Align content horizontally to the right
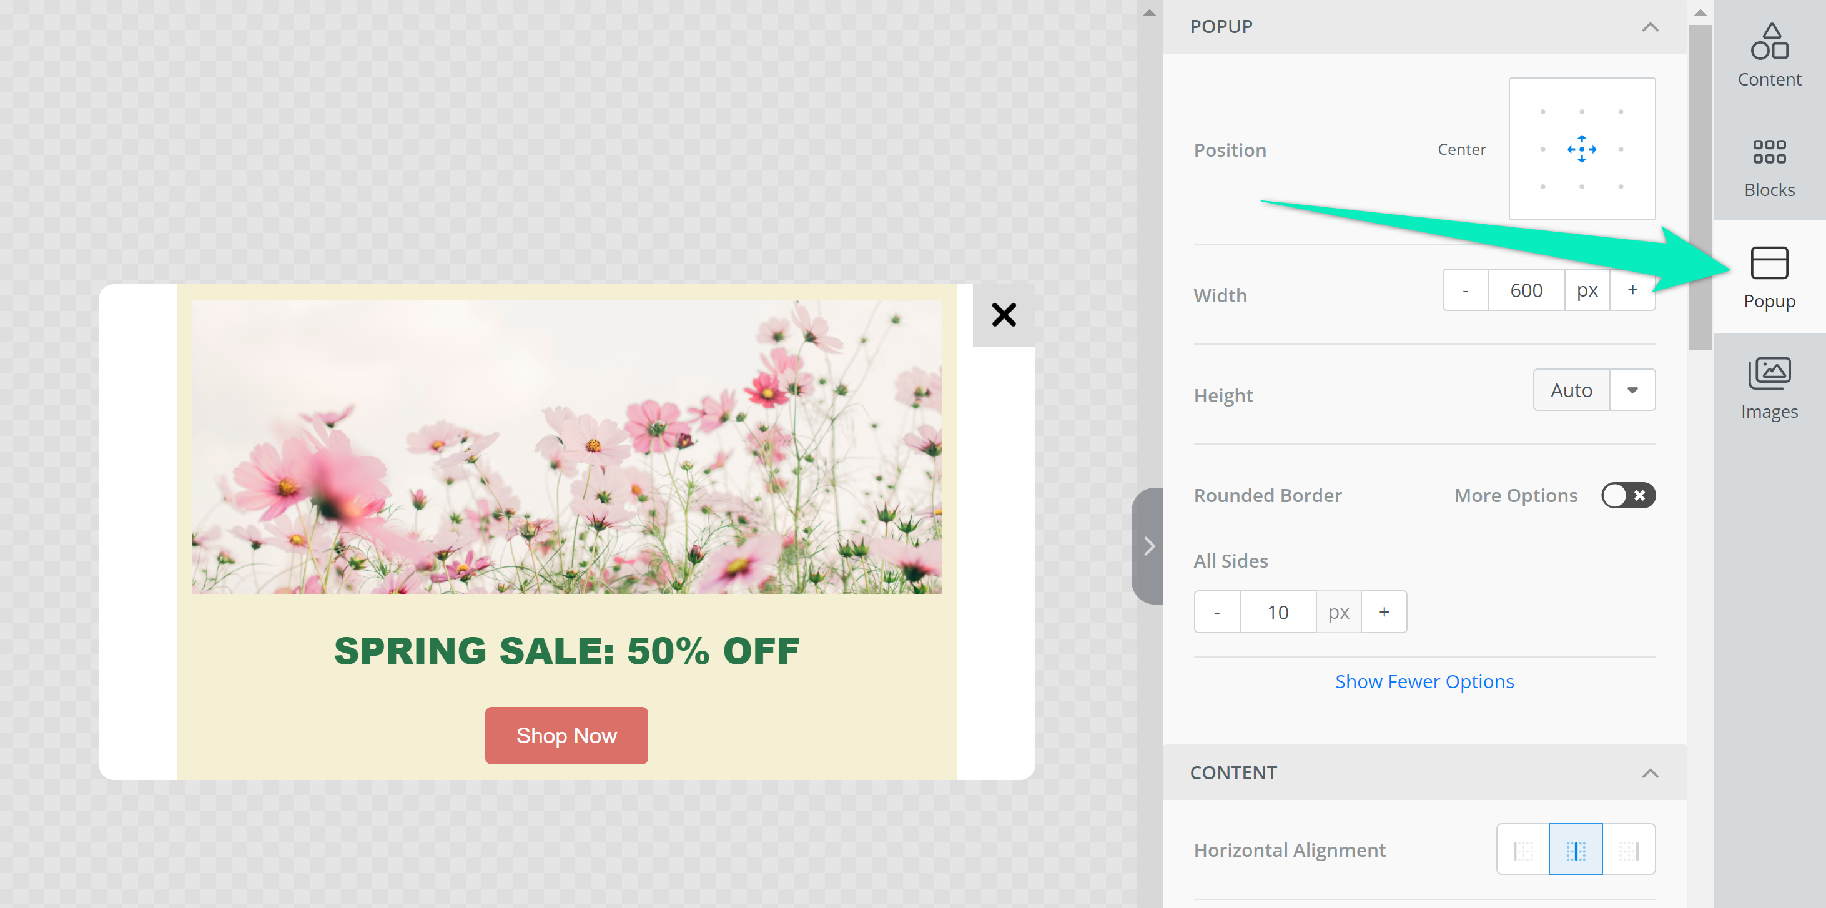The height and width of the screenshot is (908, 1826). (1628, 850)
